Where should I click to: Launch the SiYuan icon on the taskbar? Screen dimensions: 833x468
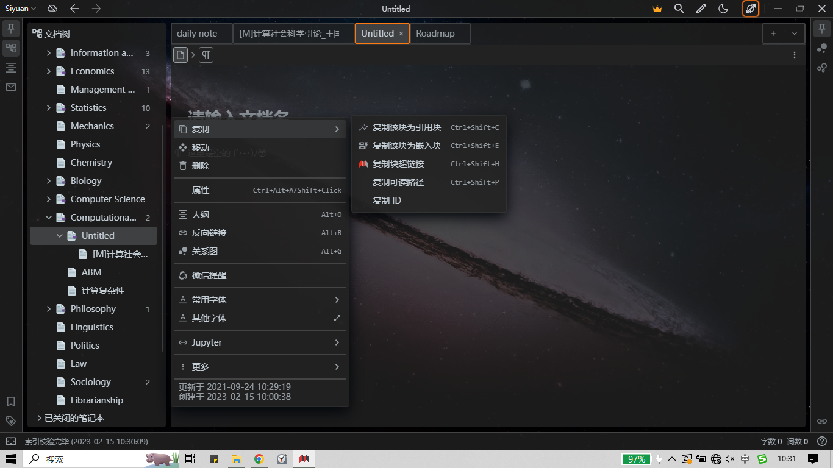pyautogui.click(x=304, y=458)
